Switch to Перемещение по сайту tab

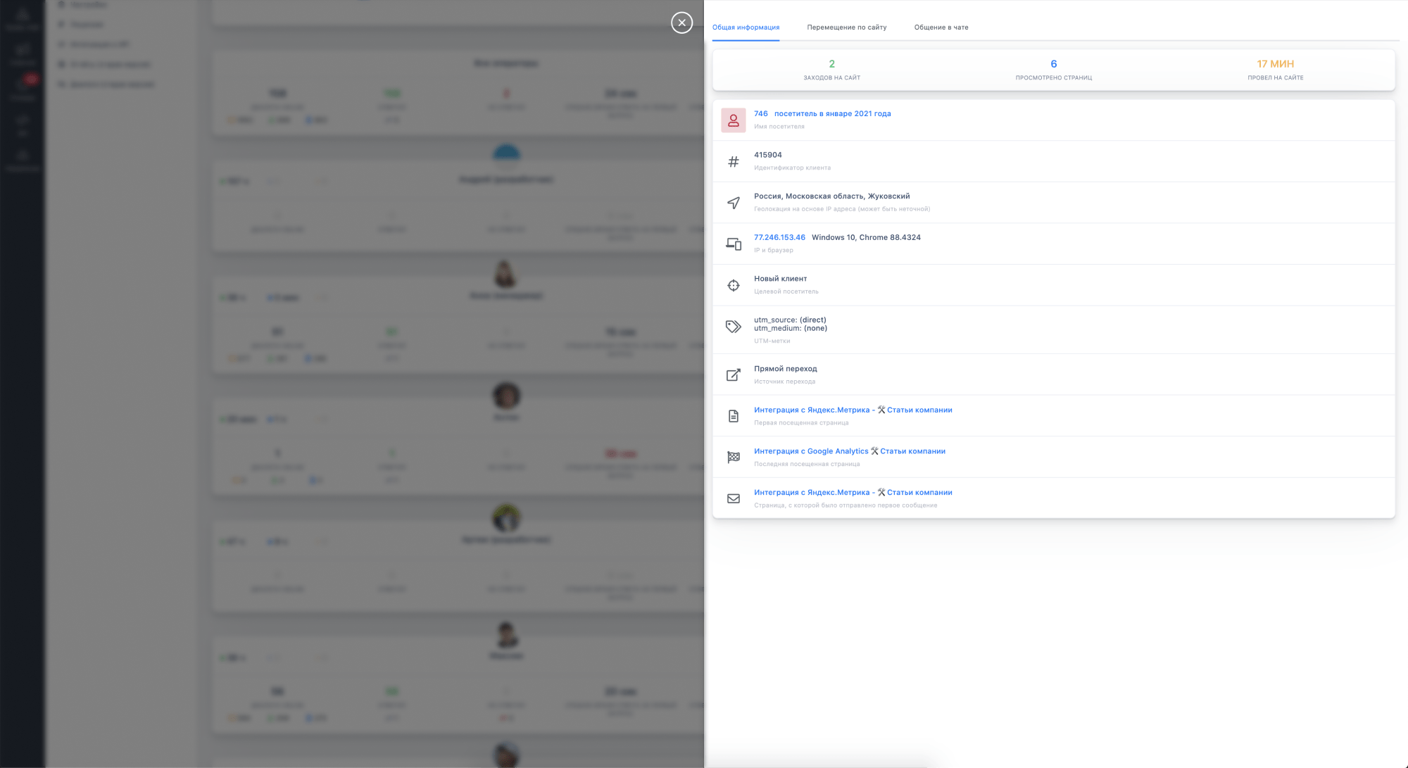(x=846, y=27)
